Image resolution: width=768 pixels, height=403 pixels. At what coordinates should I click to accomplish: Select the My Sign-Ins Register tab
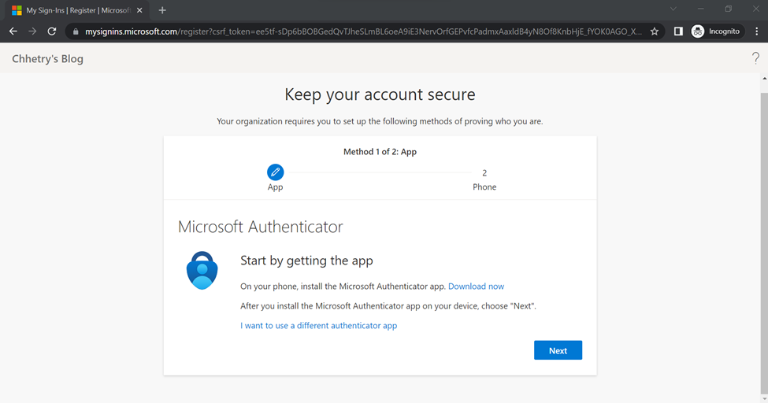77,10
